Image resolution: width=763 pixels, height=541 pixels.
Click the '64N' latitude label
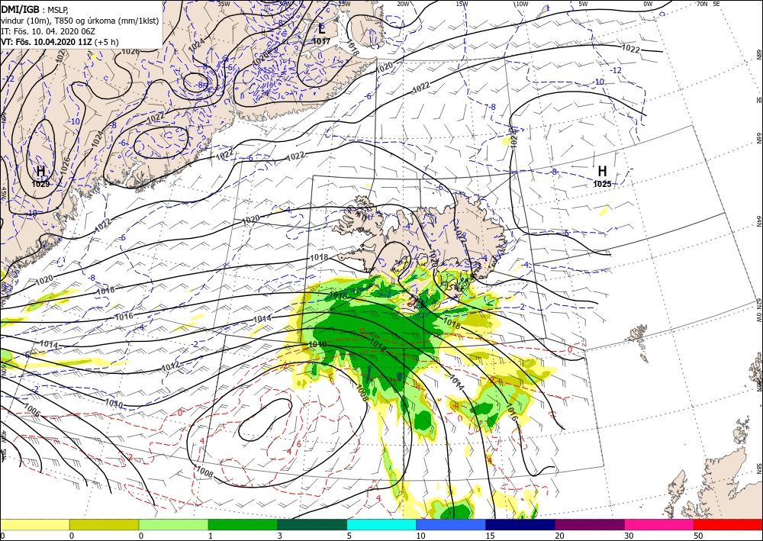point(758,221)
